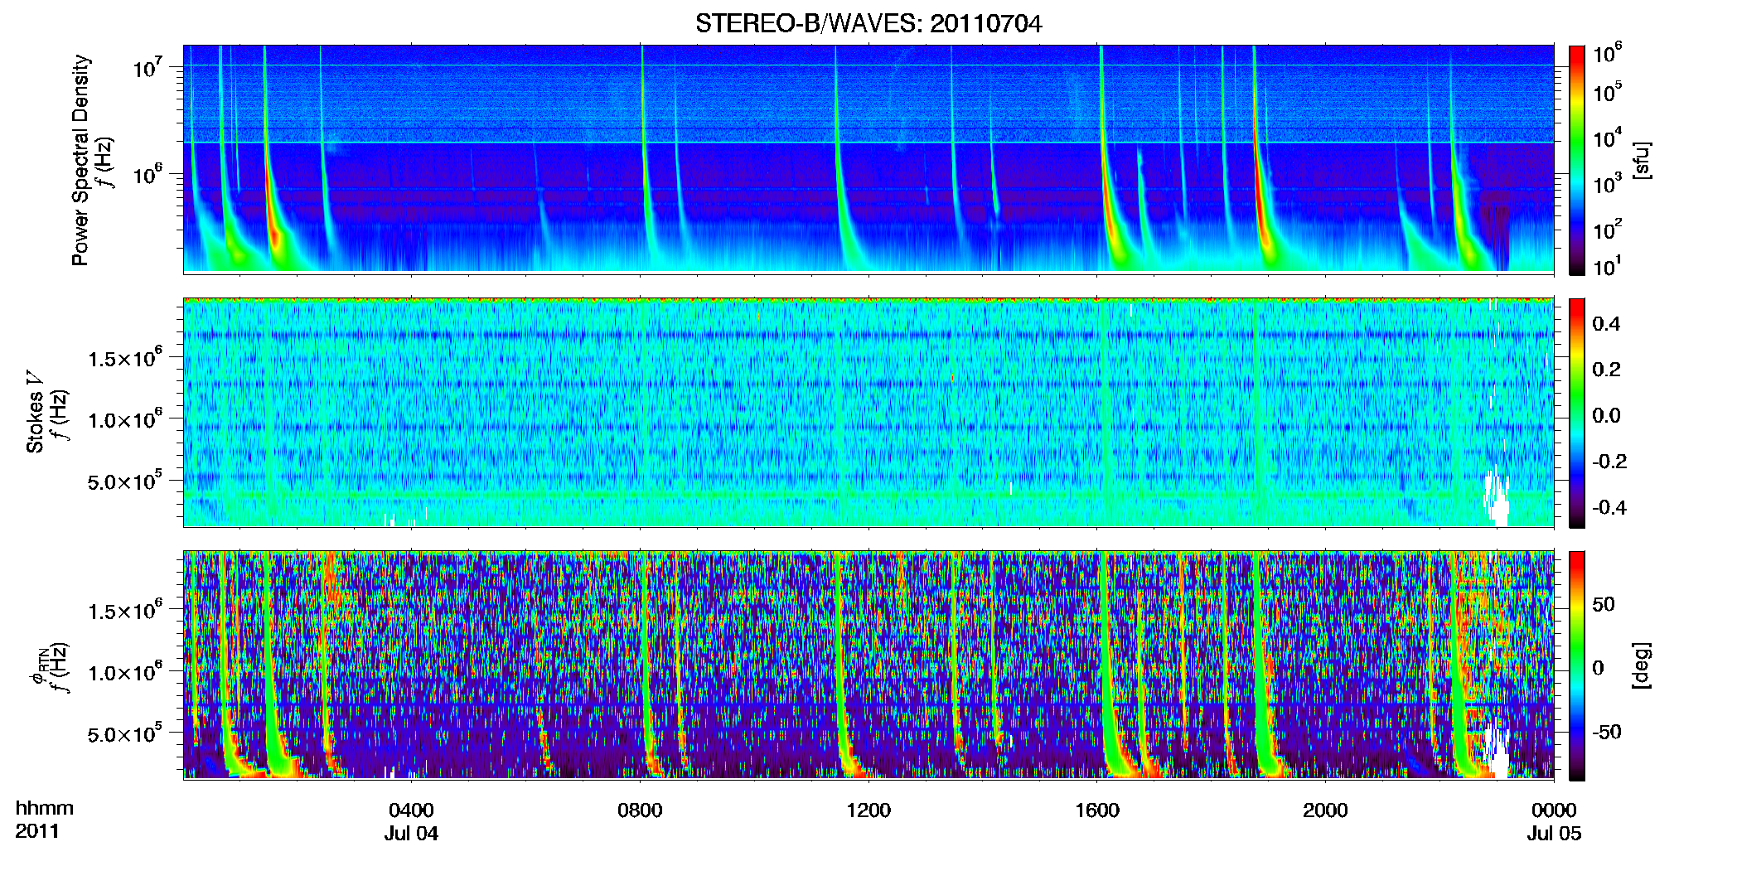Click the 1.5×10^6 tick in the Stokes V panel
This screenshot has height=895, width=1737.
(125, 358)
